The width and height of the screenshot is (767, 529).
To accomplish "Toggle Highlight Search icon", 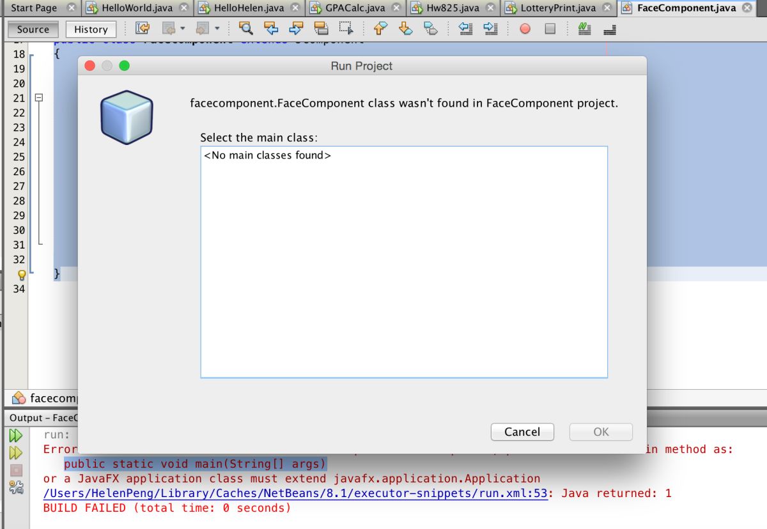I will pyautogui.click(x=321, y=29).
